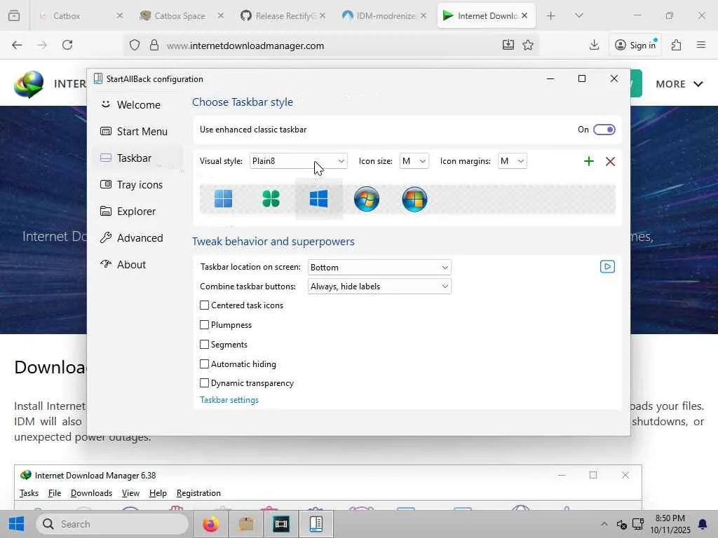Open the browser extensions puzzle icon
Screen dimensions: 718x538
(677, 45)
